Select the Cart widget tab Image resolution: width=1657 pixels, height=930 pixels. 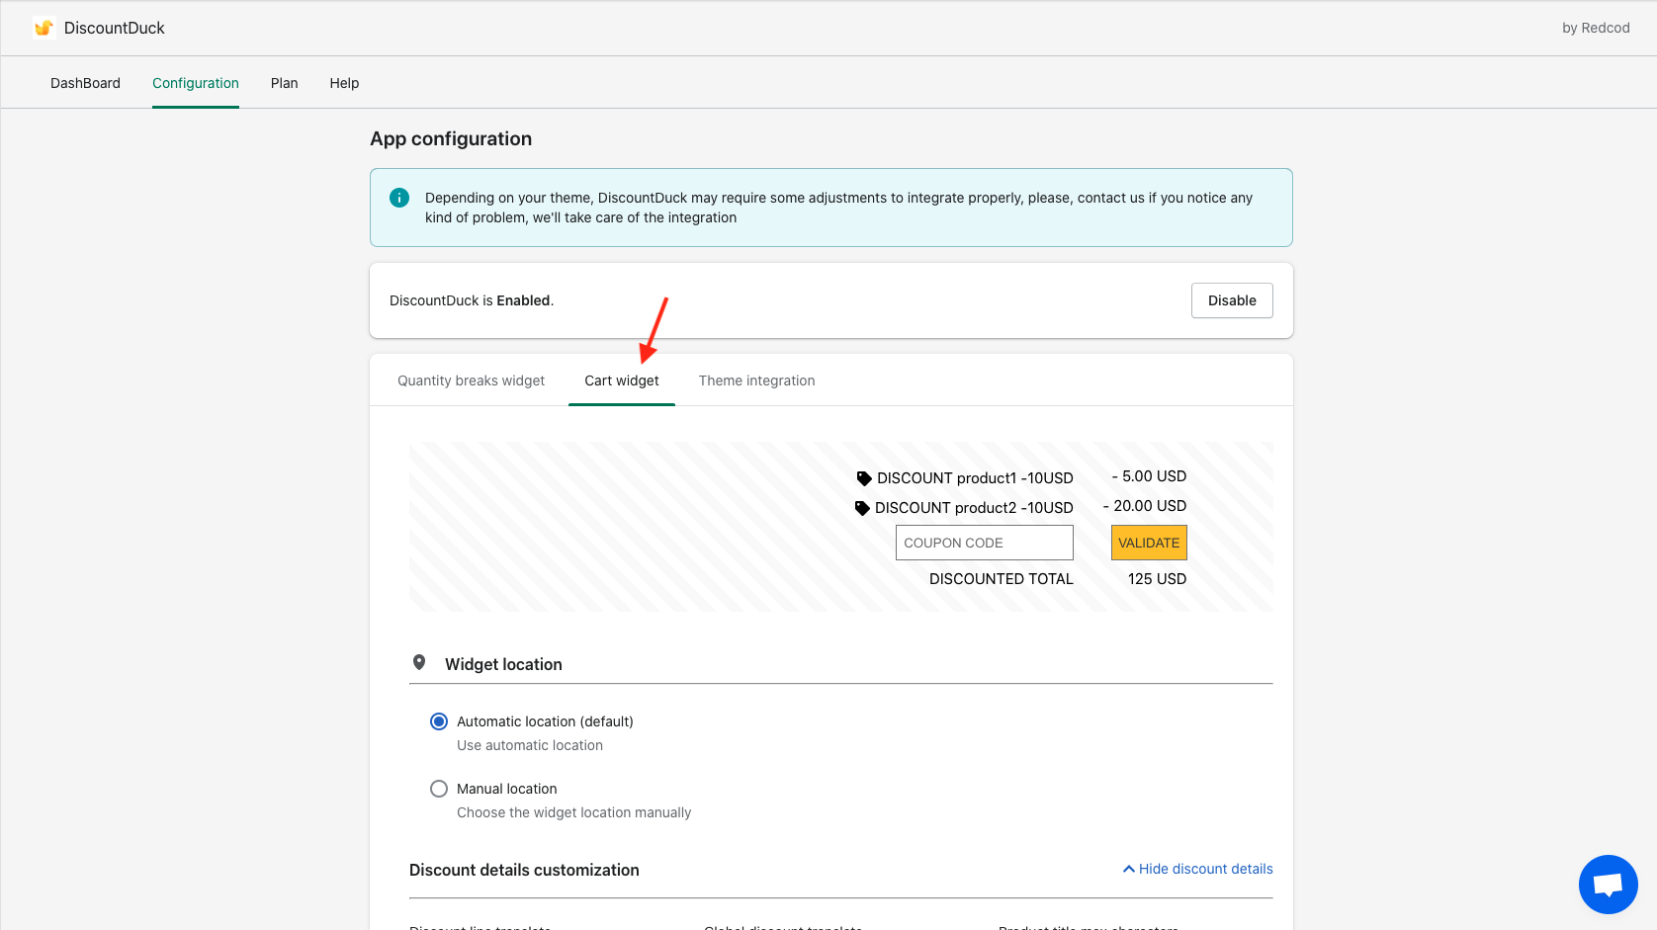[x=621, y=380]
